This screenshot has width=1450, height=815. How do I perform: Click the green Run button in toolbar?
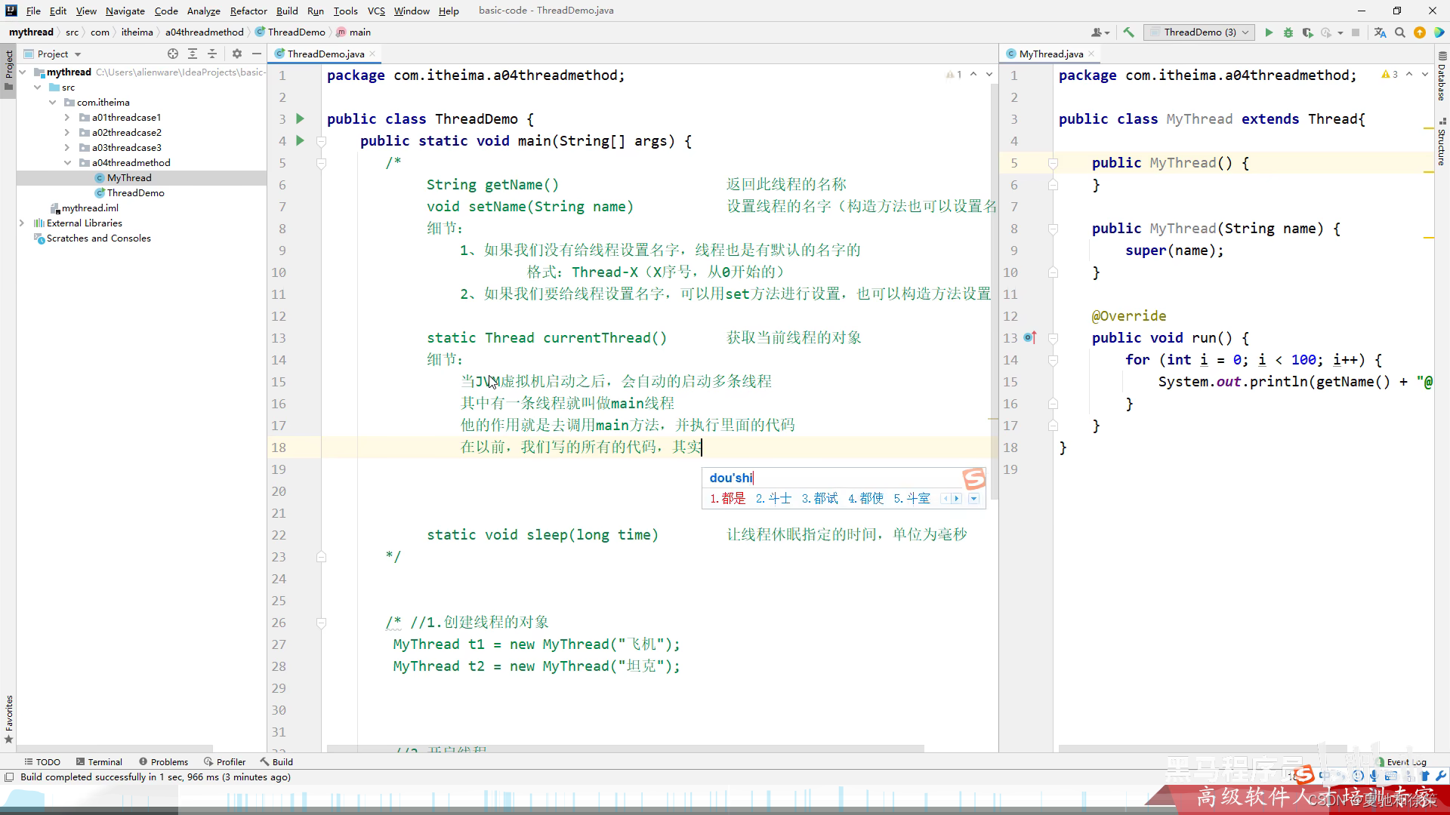click(1269, 32)
